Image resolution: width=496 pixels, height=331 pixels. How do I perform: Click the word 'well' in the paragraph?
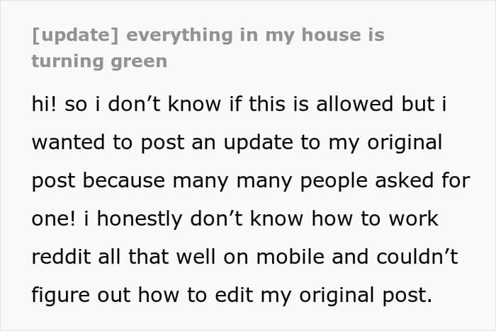tap(196, 257)
